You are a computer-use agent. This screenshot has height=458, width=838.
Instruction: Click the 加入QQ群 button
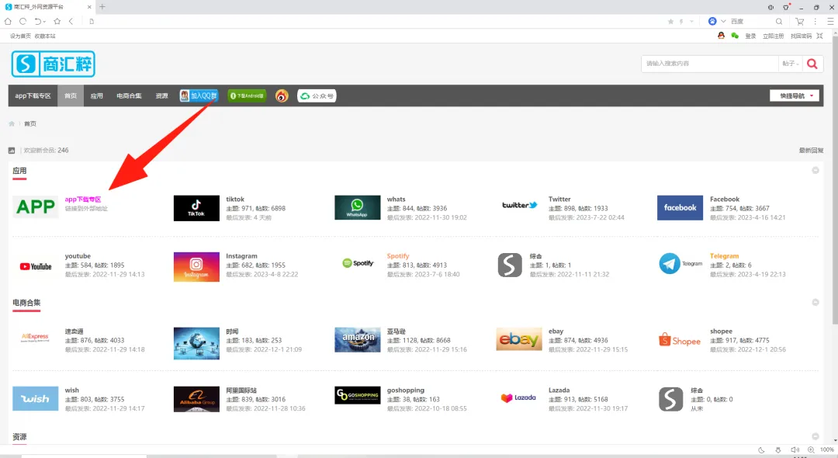(x=199, y=95)
